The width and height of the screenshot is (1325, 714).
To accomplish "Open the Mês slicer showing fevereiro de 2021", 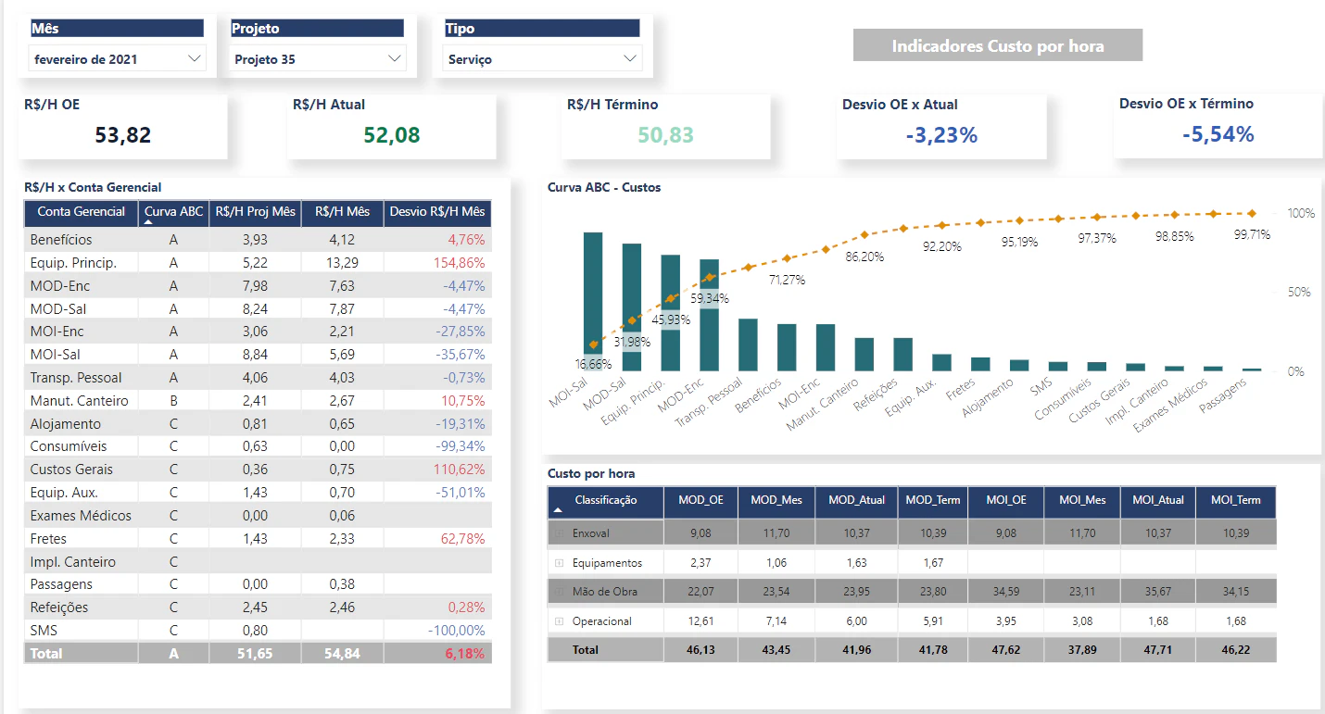I will (117, 59).
